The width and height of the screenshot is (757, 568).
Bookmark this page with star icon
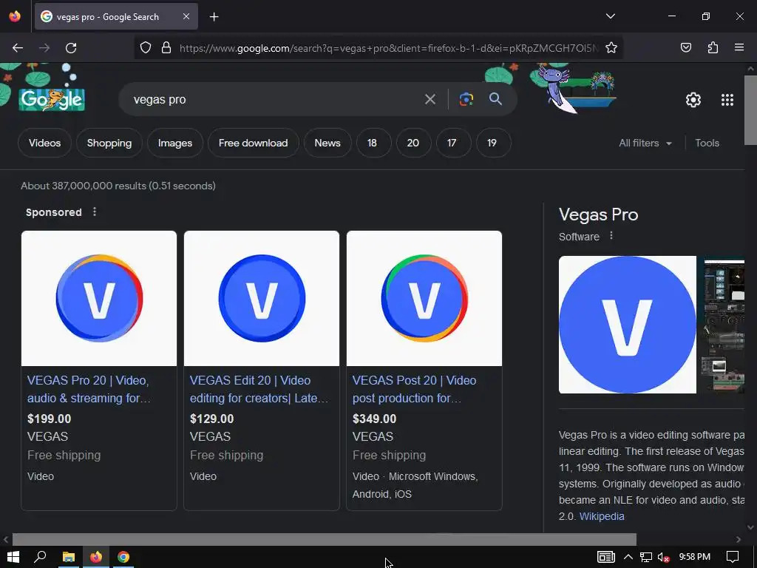pos(611,48)
